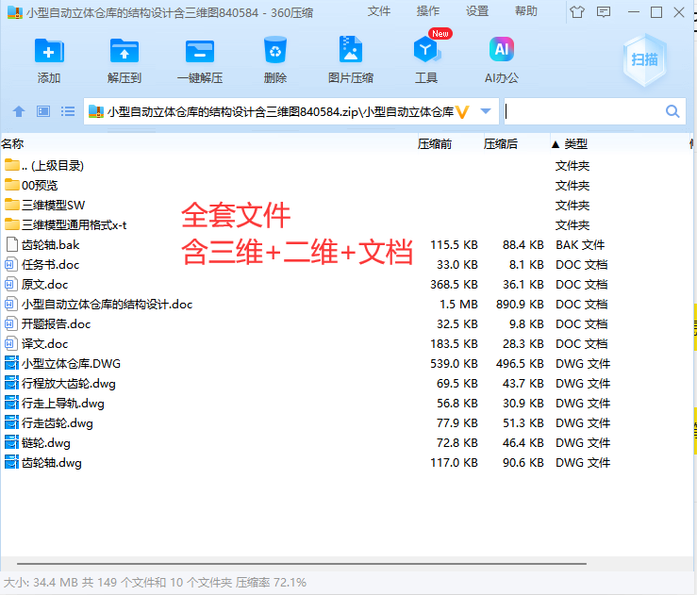Select the 三维模型SW folder icon
This screenshot has width=697, height=595.
pyautogui.click(x=12, y=205)
